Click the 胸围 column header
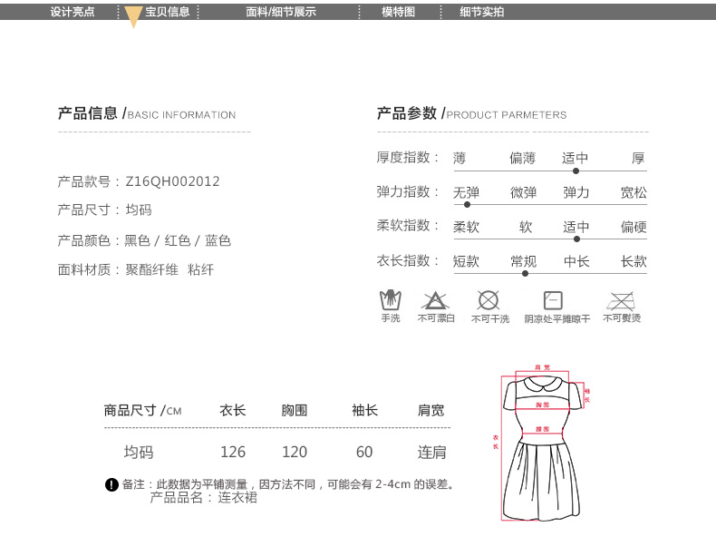716x556 pixels. coord(295,411)
